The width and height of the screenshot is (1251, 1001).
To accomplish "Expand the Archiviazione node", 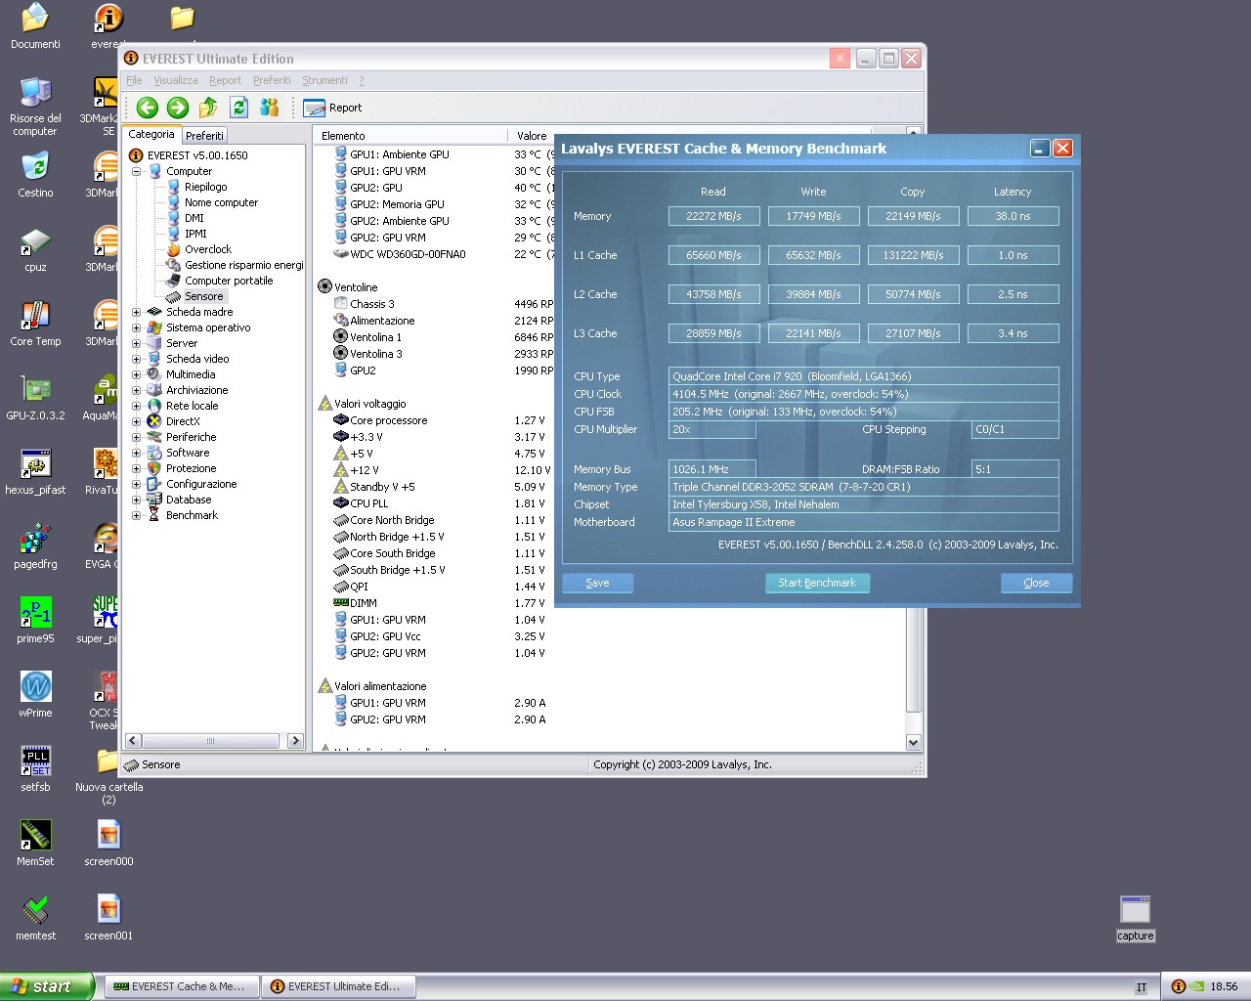I will pos(137,390).
